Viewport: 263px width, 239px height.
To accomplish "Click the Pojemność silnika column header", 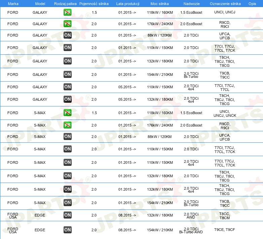I will (x=94, y=4).
